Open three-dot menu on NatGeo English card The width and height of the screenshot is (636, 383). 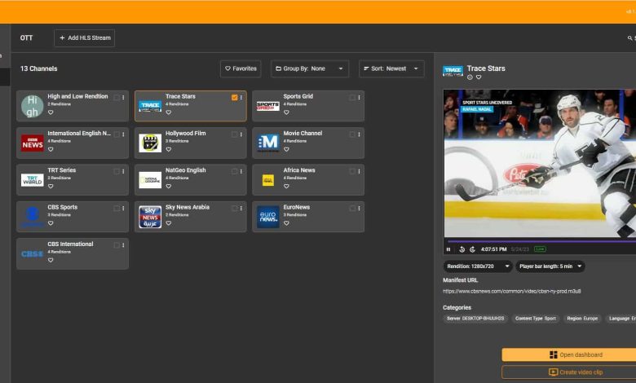pyautogui.click(x=241, y=171)
